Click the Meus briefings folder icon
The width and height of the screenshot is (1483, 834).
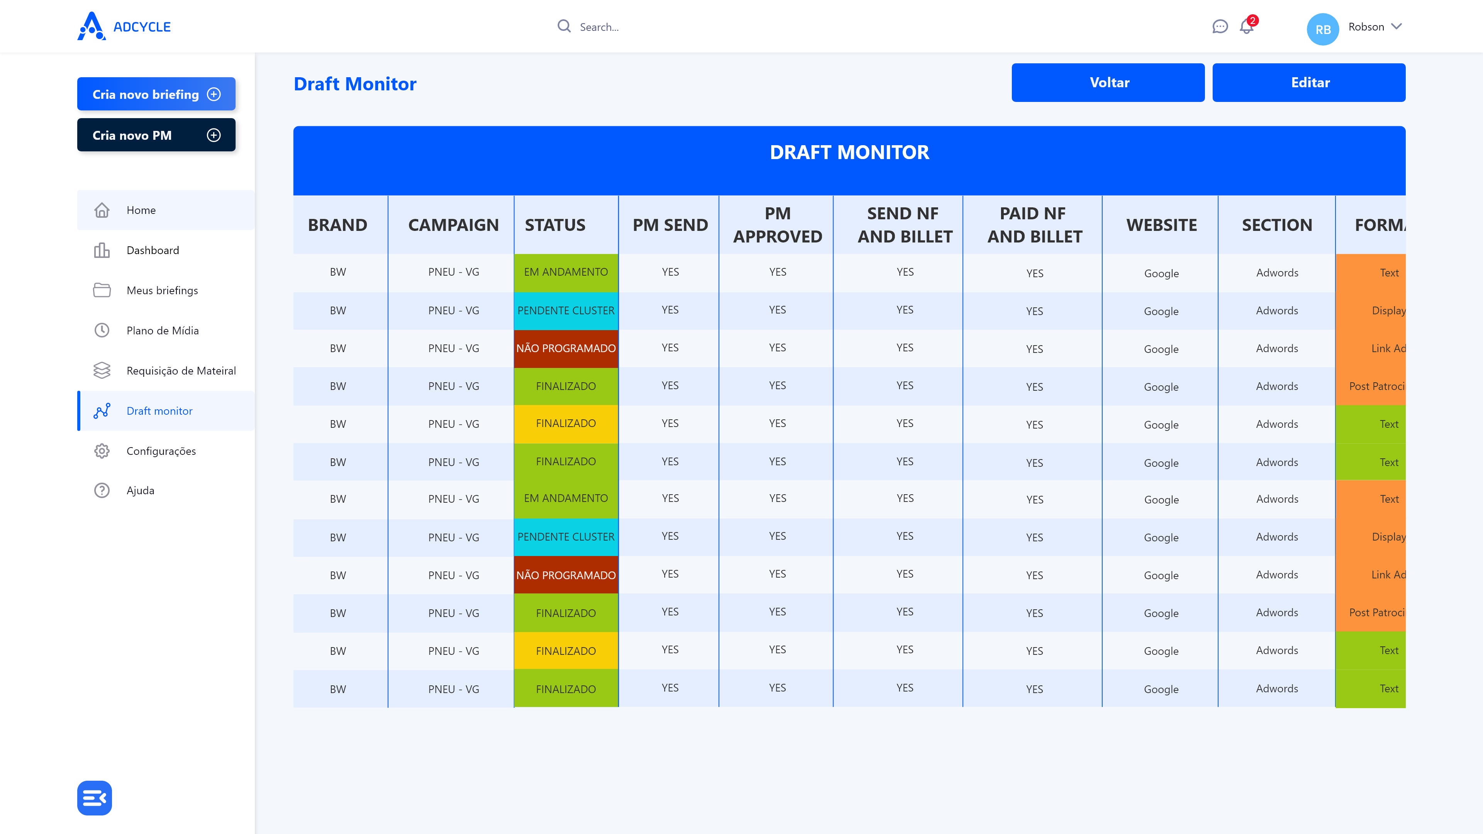(102, 290)
